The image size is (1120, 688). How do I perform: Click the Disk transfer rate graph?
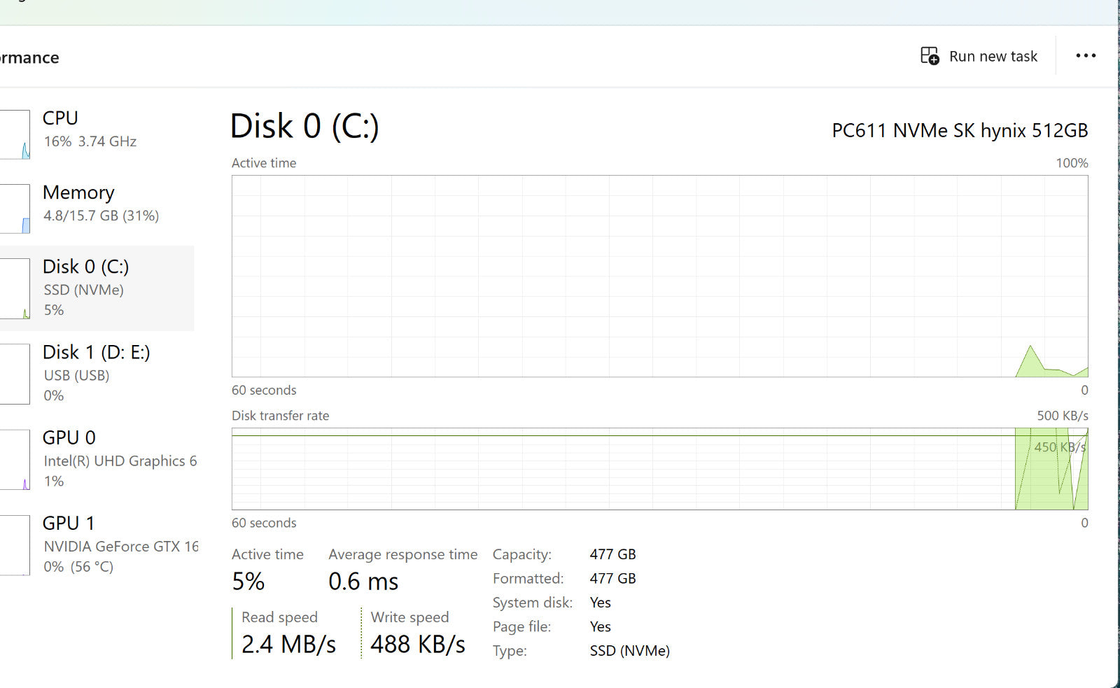(659, 469)
